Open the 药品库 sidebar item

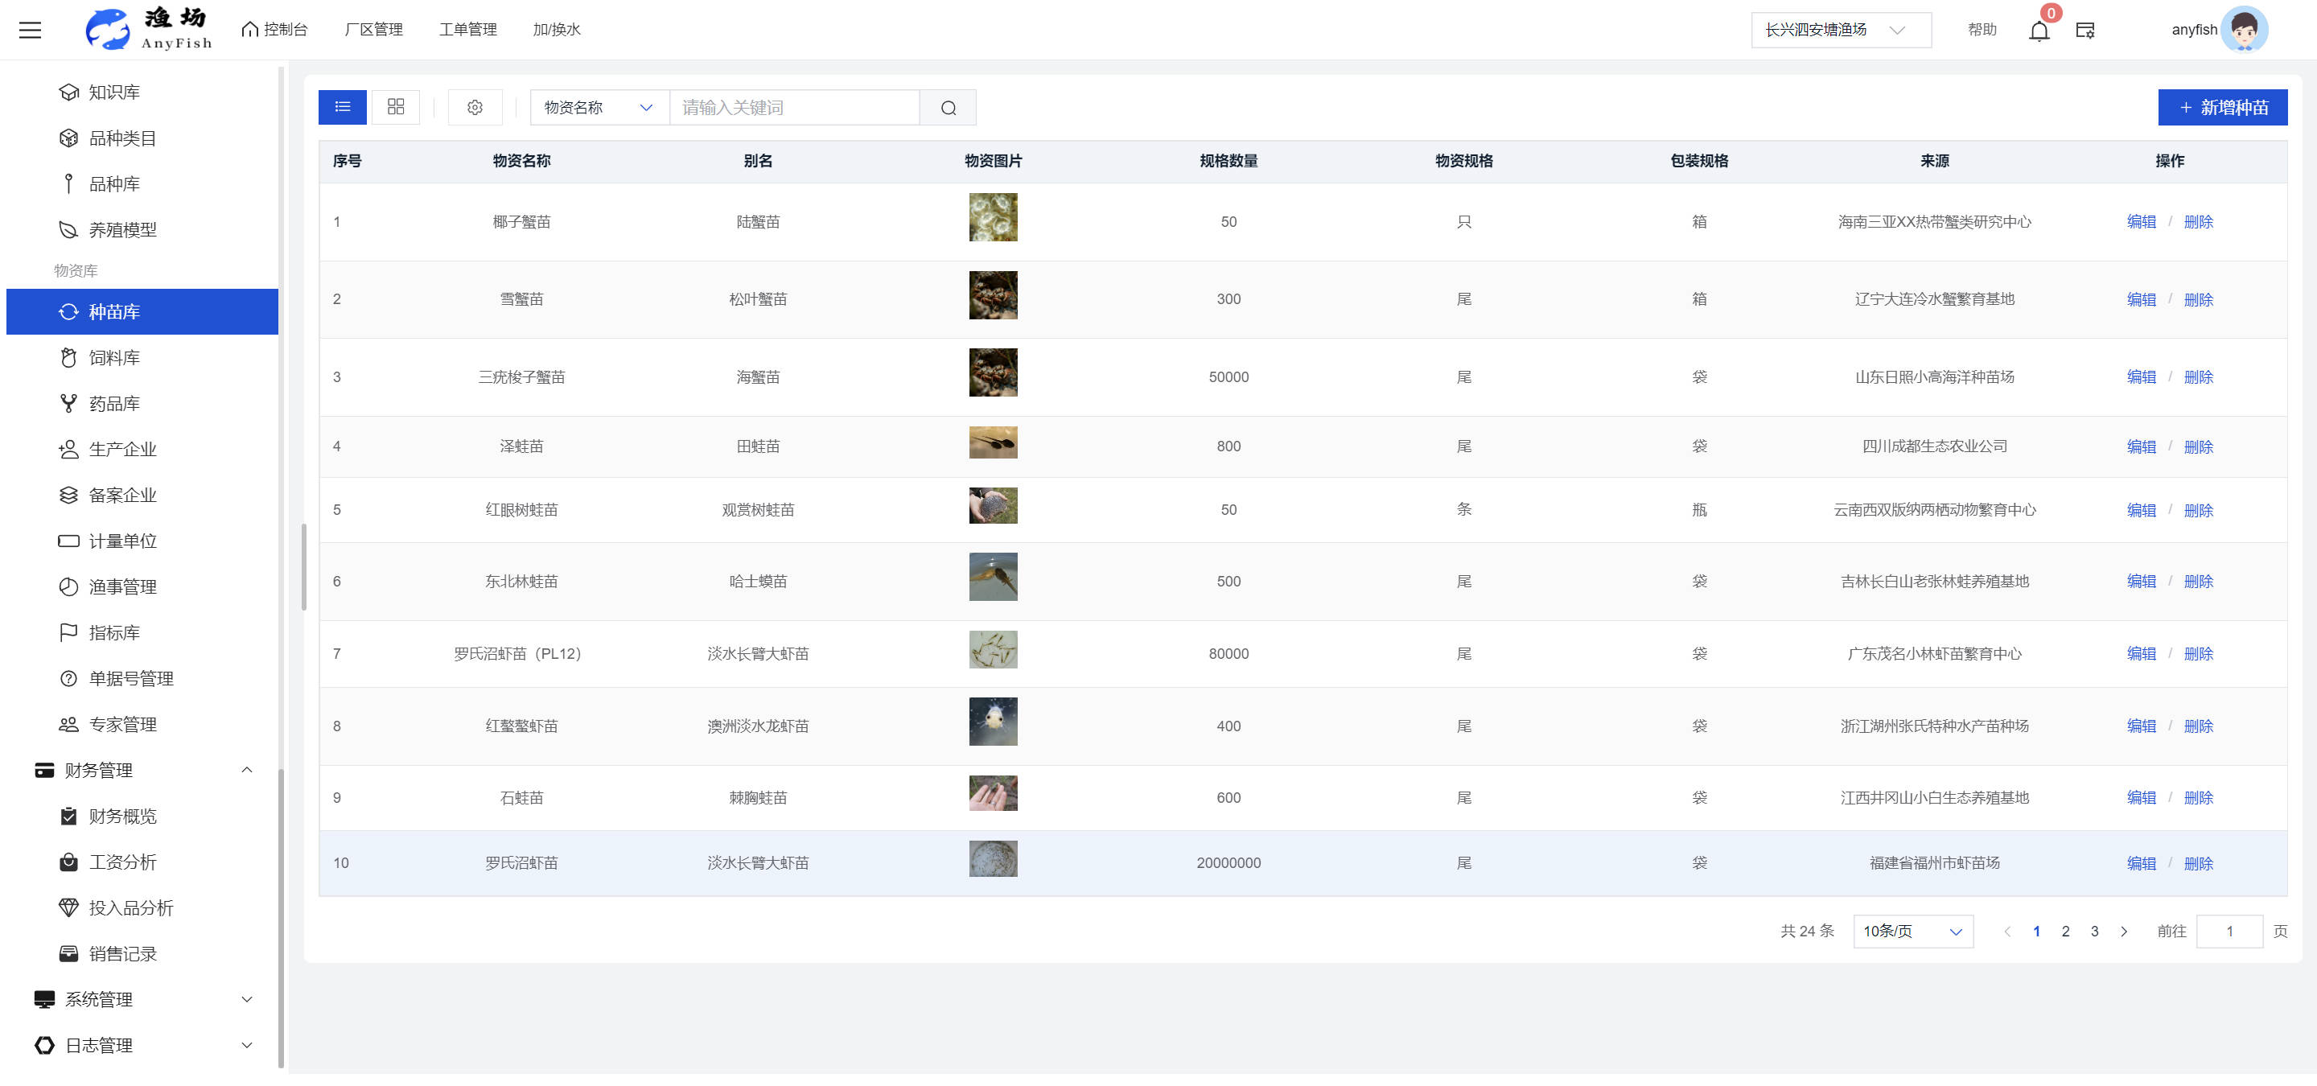point(114,404)
